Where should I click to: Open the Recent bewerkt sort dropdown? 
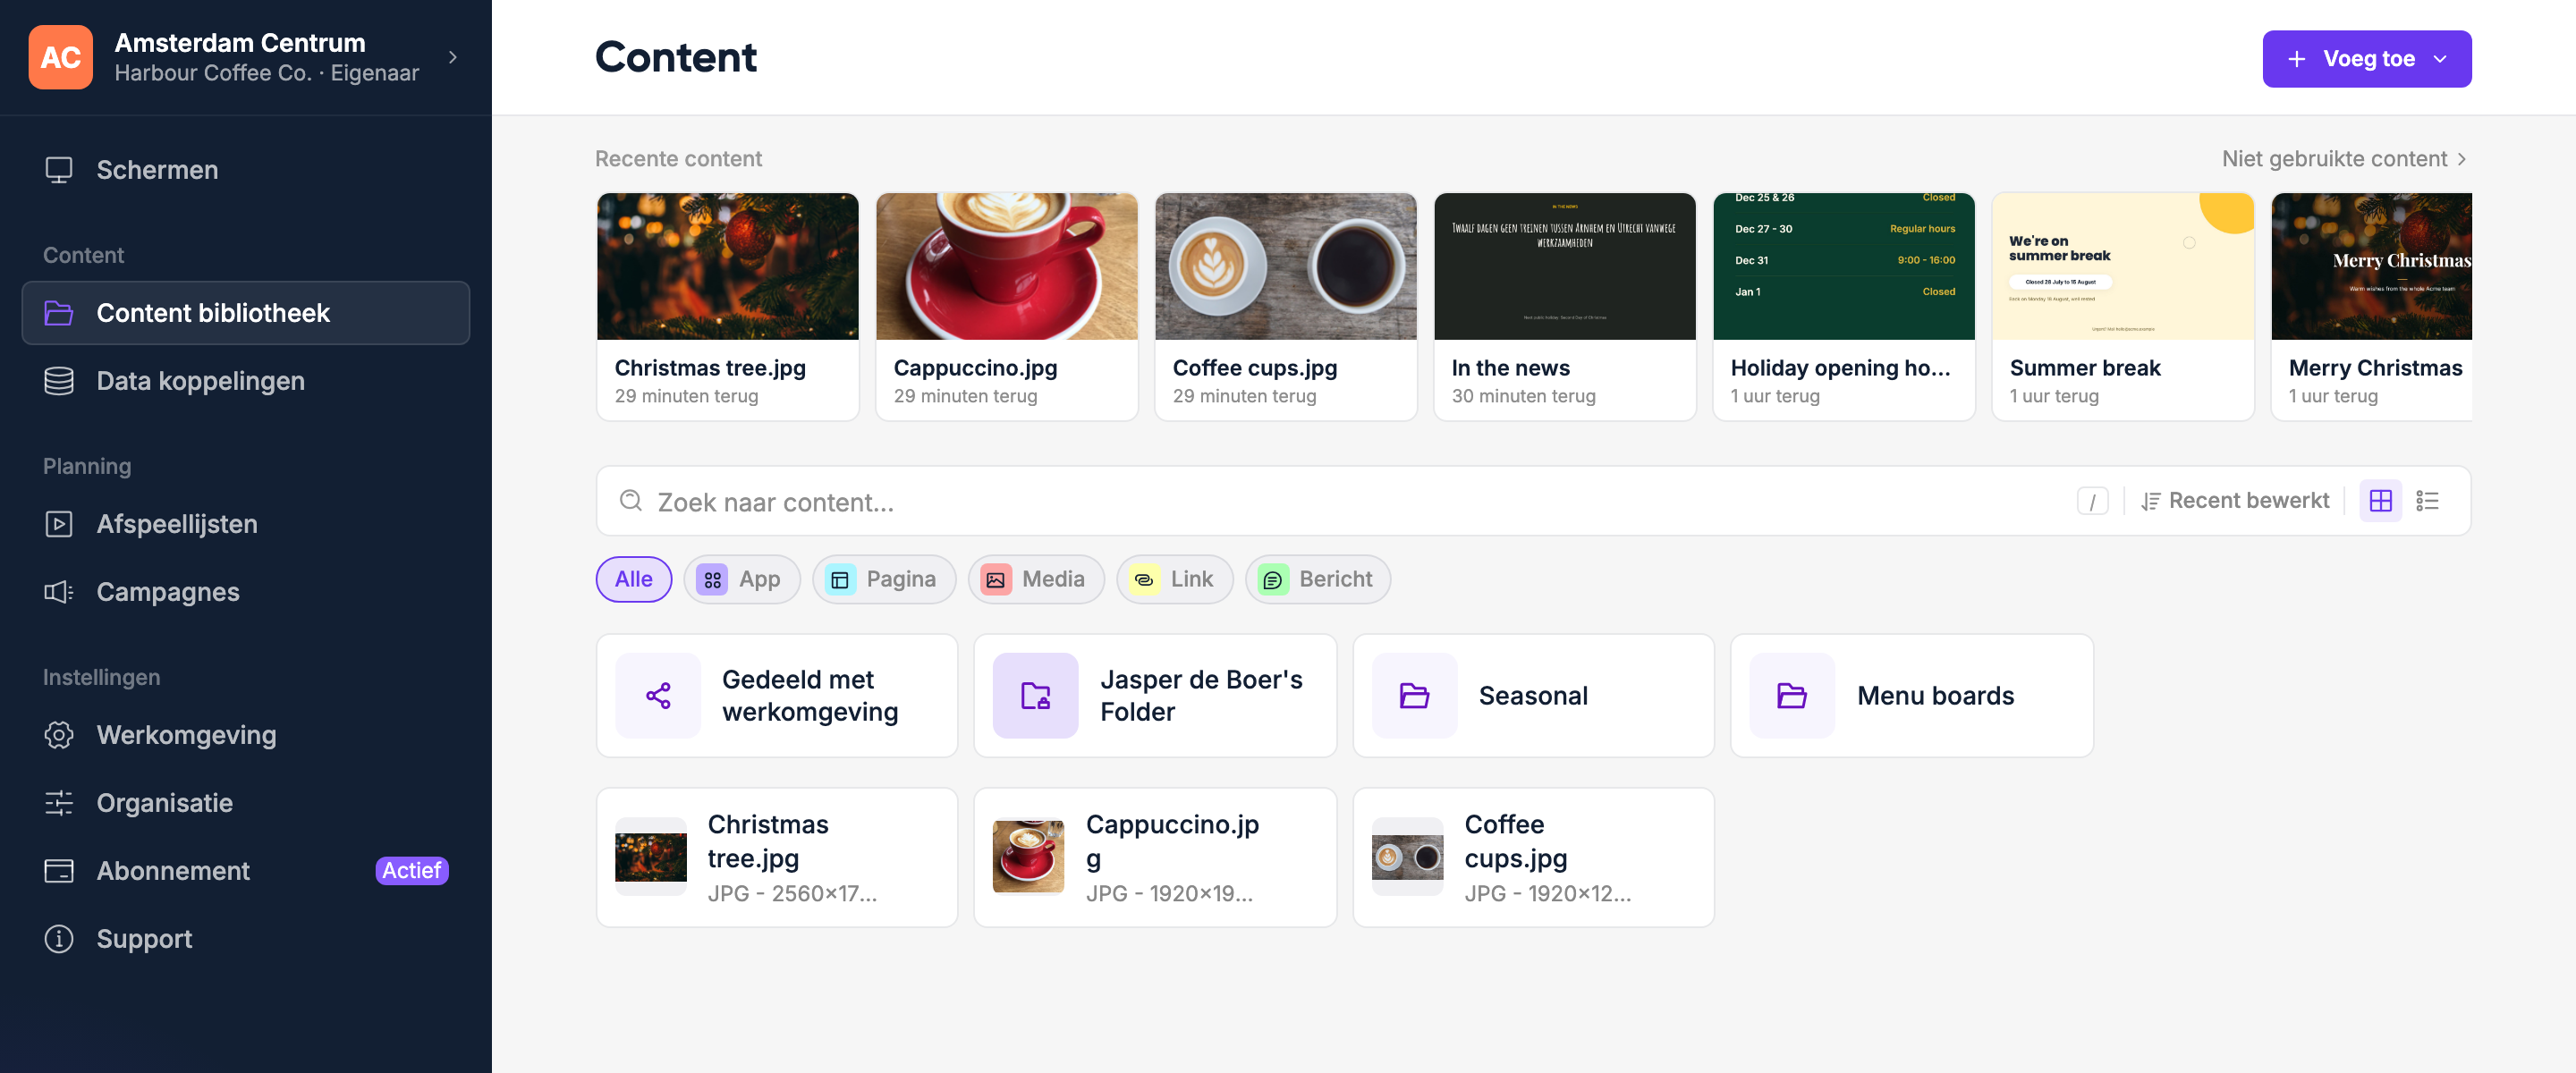[2235, 501]
